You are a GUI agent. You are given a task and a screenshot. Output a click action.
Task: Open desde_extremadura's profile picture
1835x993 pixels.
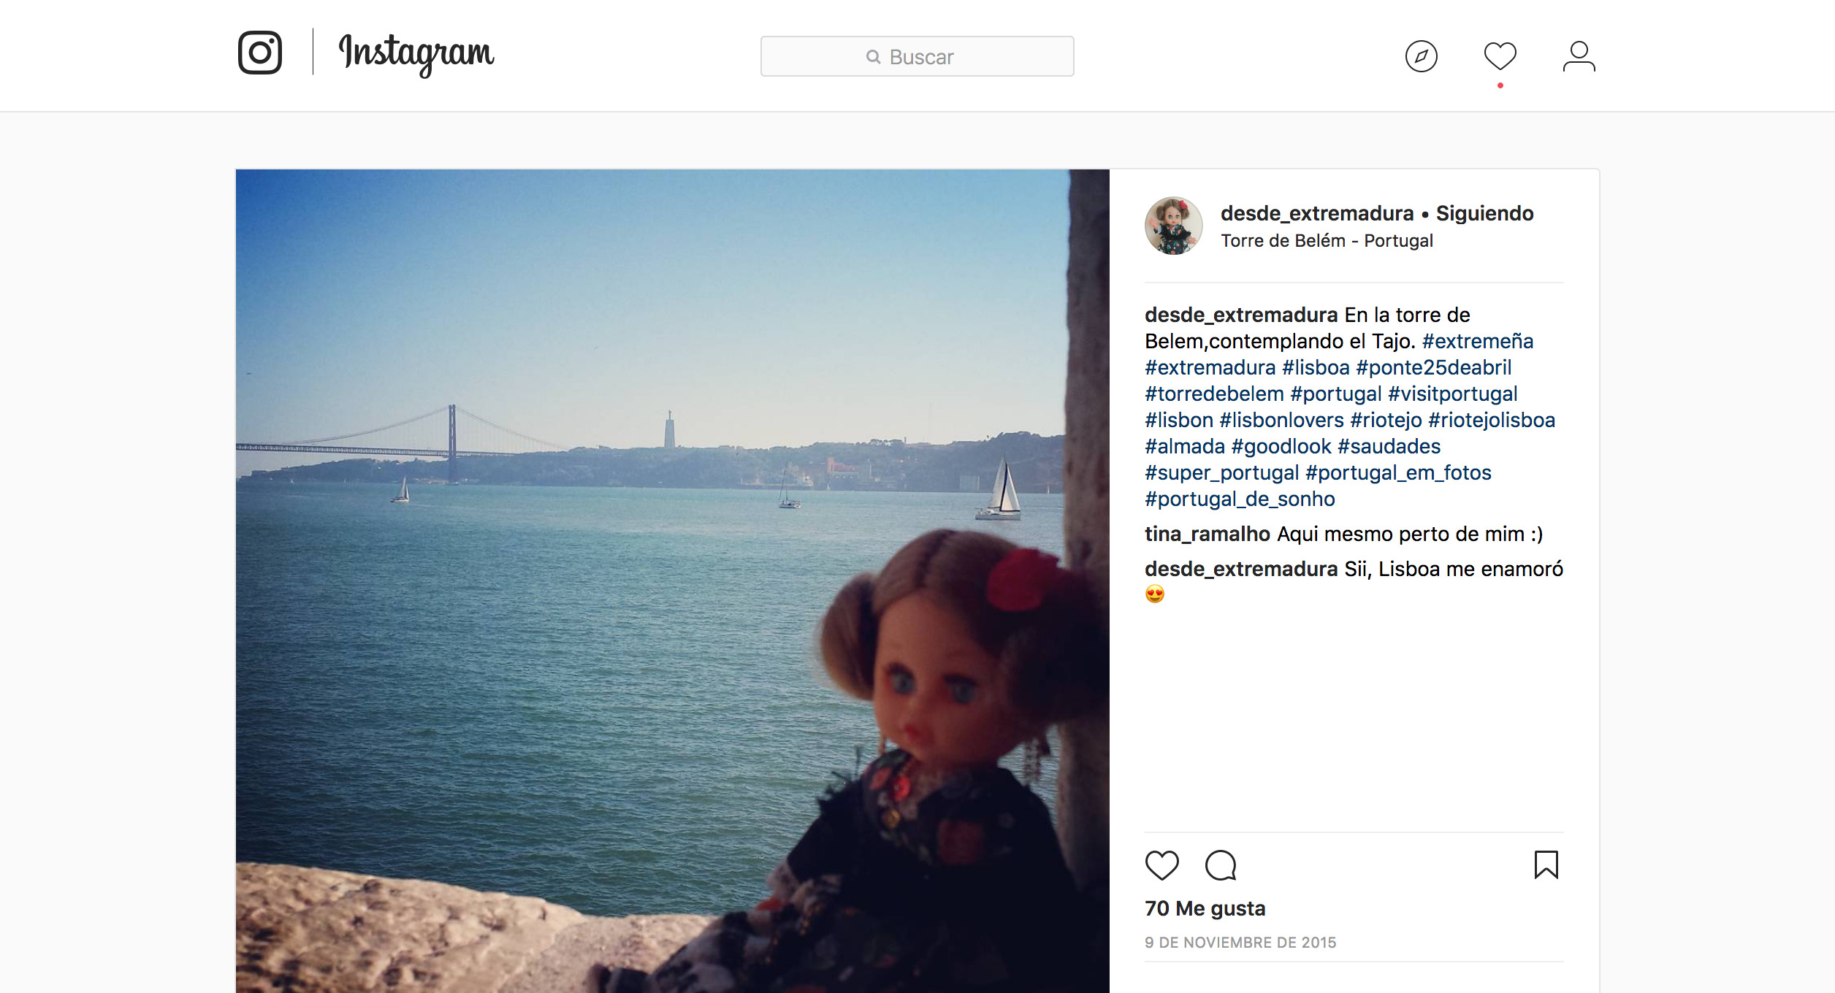pos(1173,226)
